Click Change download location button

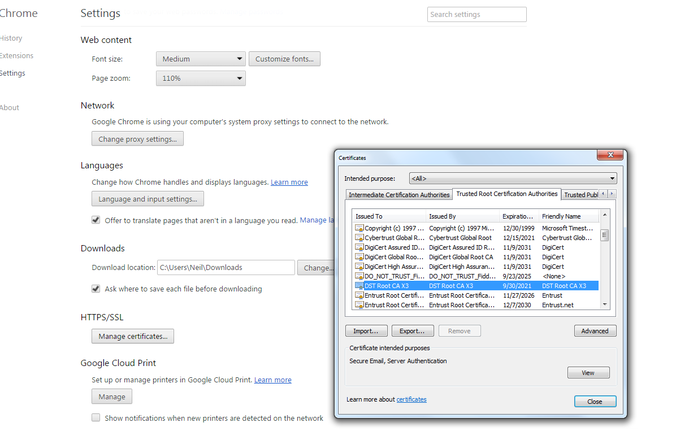[x=316, y=268]
